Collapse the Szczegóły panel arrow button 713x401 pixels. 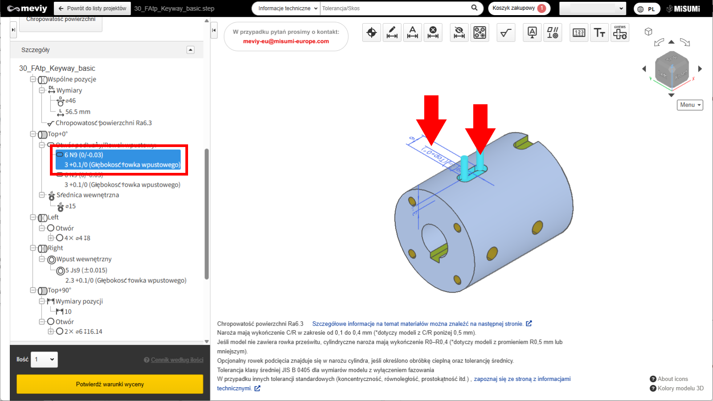point(190,50)
